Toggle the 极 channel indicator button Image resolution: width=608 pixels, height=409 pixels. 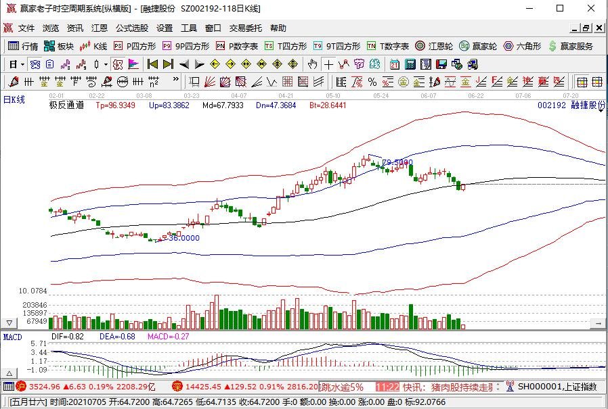click(118, 64)
